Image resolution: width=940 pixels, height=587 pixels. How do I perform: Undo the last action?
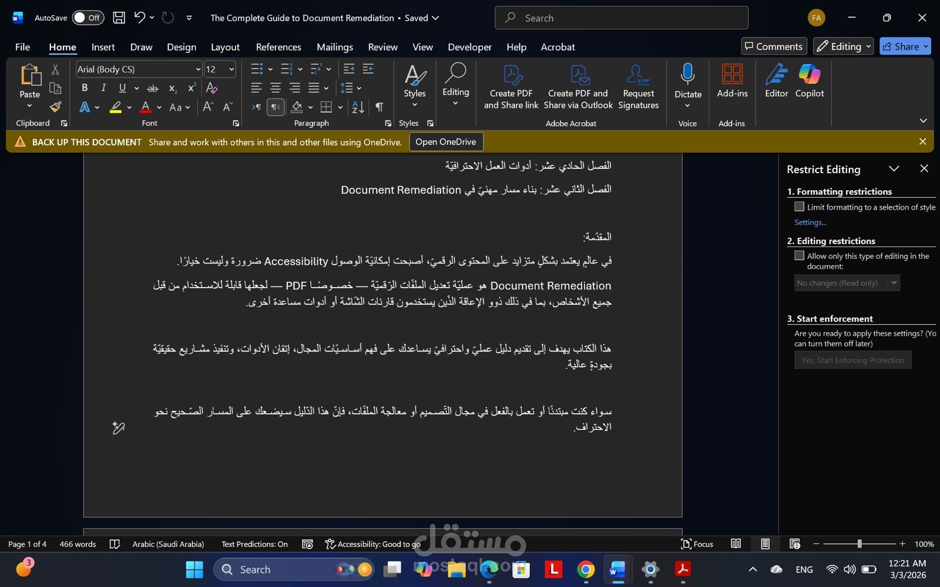tap(139, 18)
